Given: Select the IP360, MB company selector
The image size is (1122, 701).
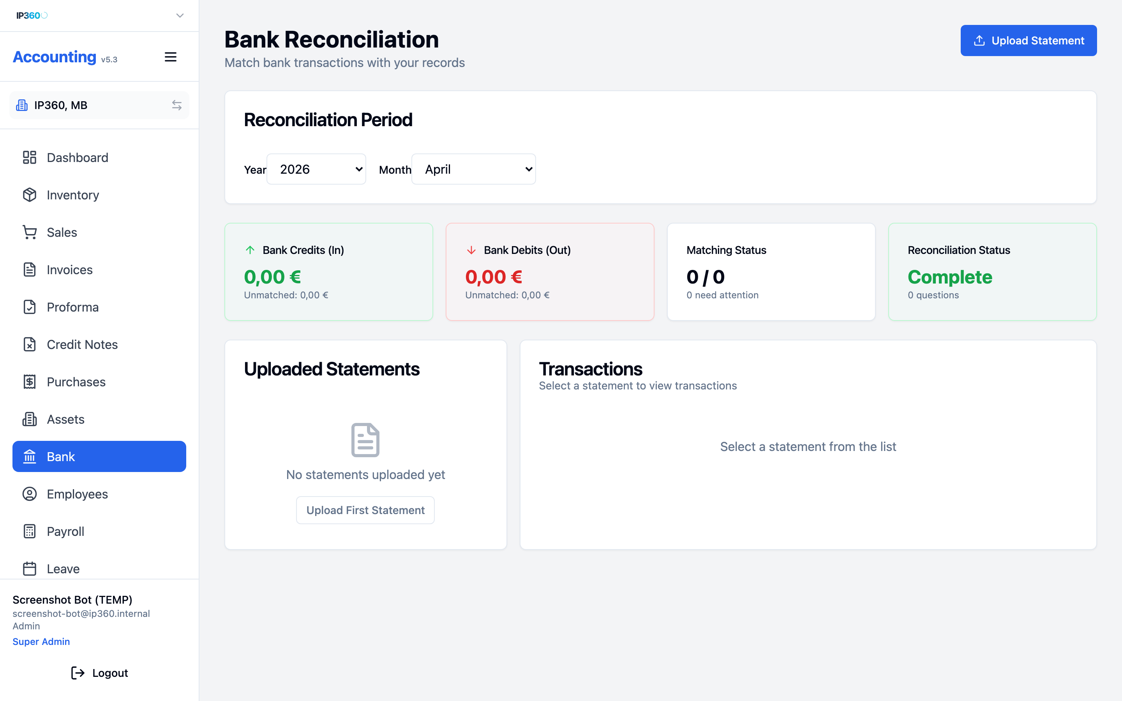Looking at the screenshot, I should coord(99,105).
